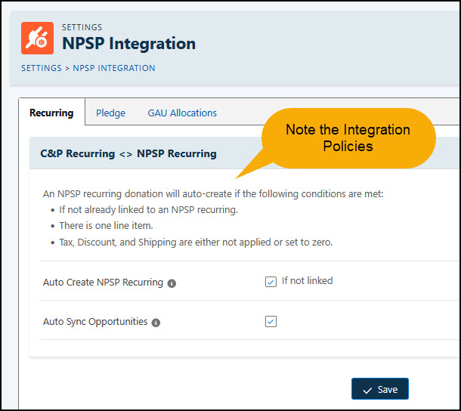Switch to the Recurring tab
Screen dimensions: 461x411
(51, 113)
